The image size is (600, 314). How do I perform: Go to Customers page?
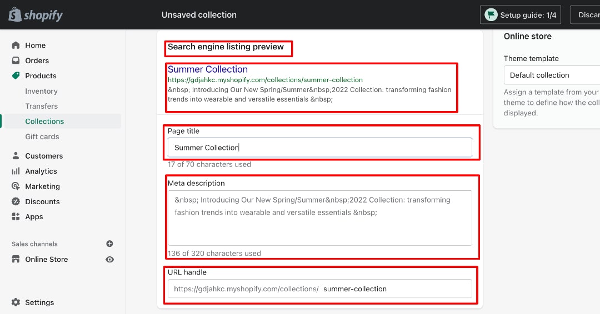[x=44, y=156]
